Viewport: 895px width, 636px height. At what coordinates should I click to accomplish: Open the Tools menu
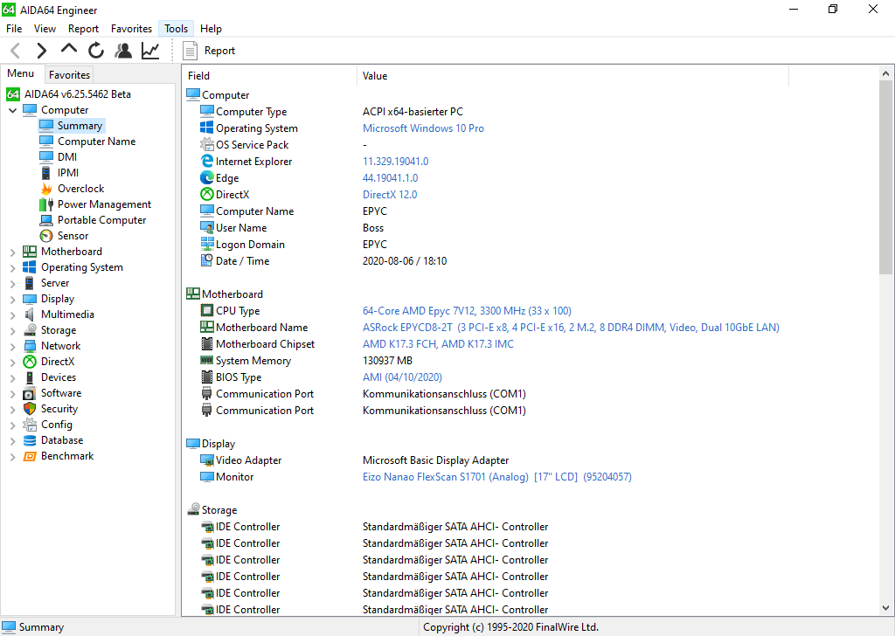click(x=176, y=29)
